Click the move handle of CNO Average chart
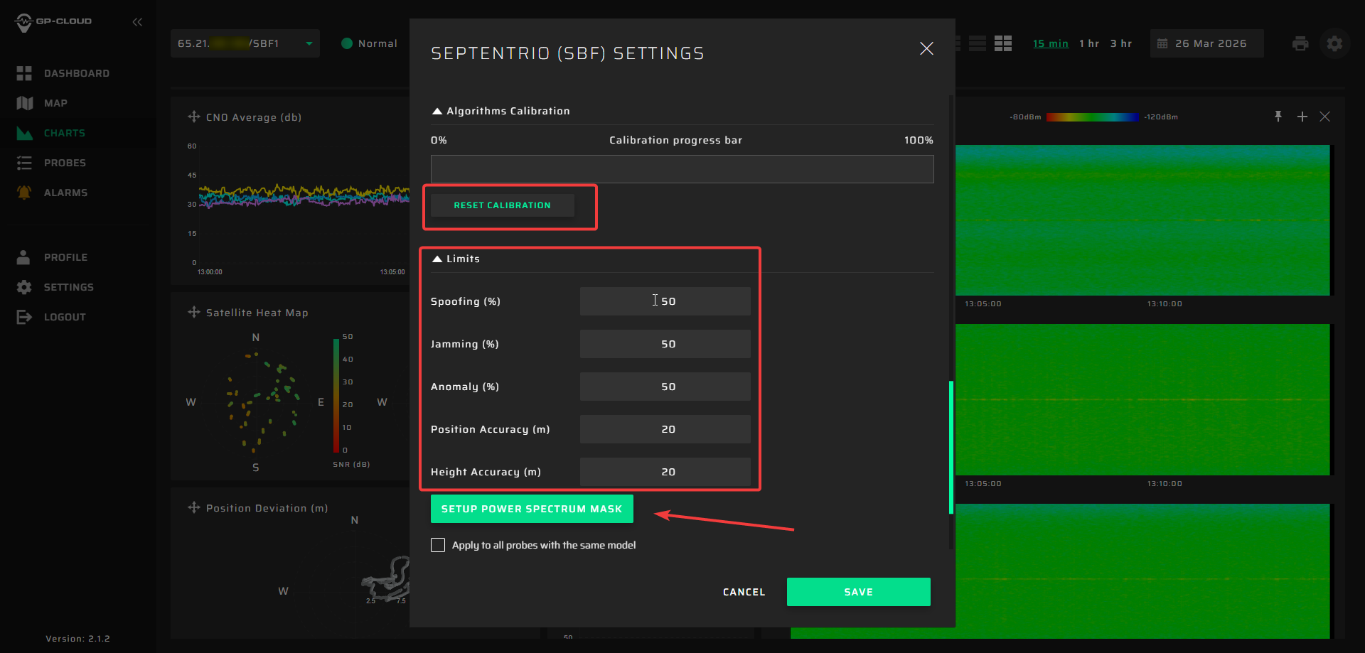1365x653 pixels. point(193,117)
